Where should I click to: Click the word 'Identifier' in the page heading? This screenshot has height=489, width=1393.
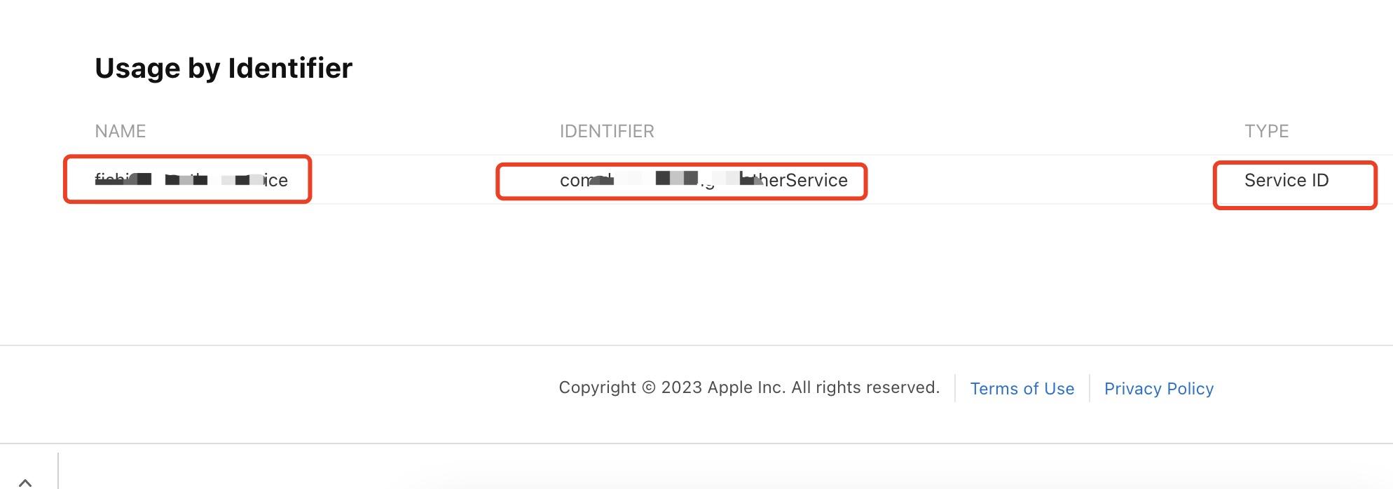[290, 68]
